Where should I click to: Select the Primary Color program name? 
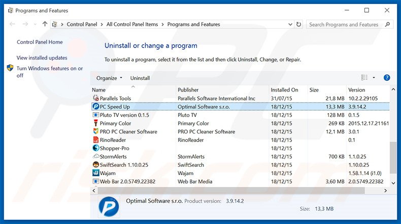pos(115,123)
